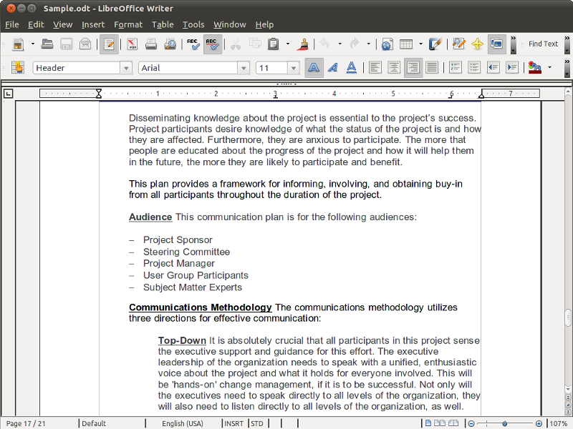
Task: Open the paragraph style dropdown showing Header
Action: tap(126, 67)
